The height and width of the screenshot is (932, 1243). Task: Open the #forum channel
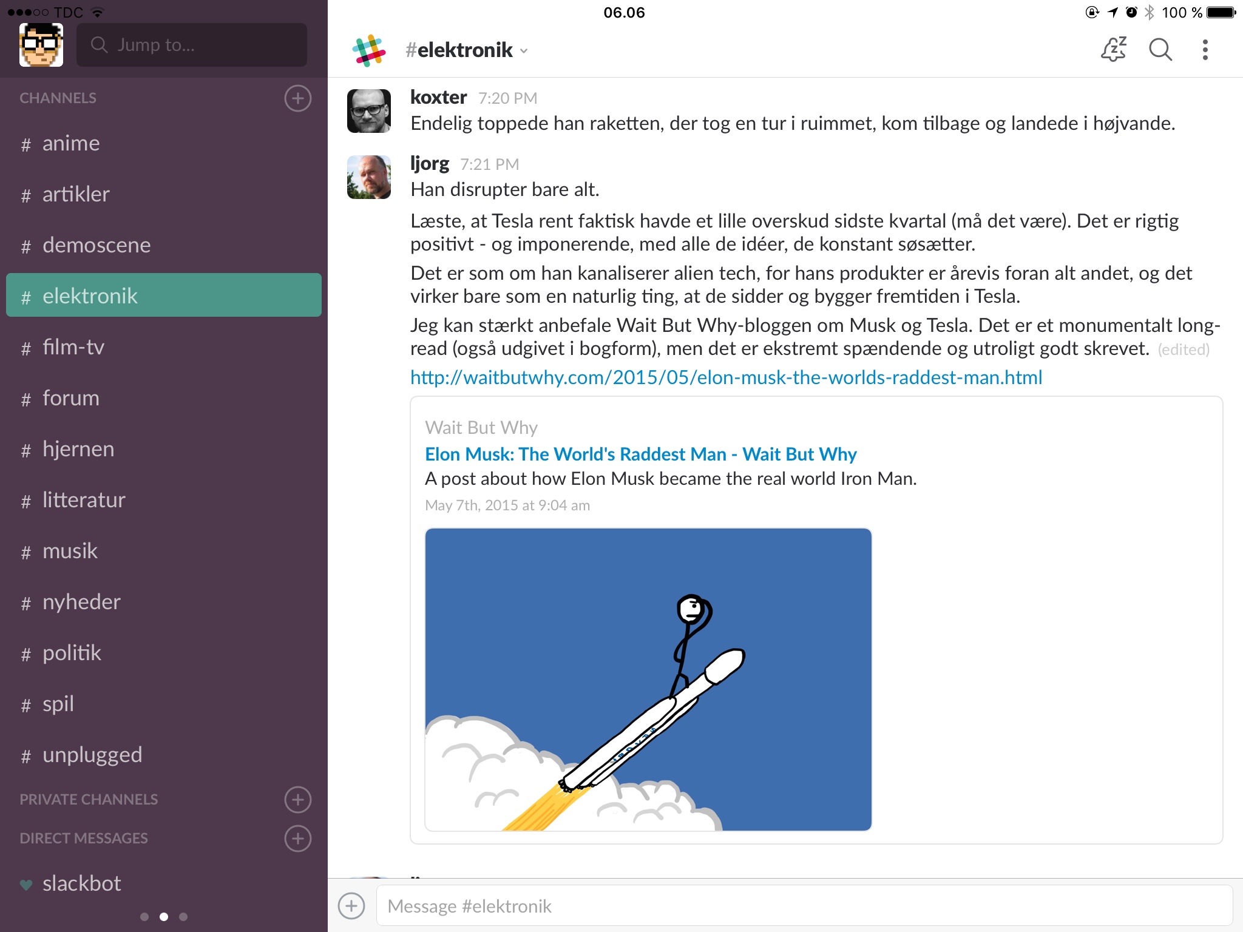click(164, 398)
